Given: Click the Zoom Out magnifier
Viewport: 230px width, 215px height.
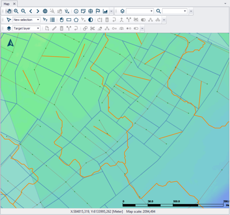Looking at the screenshot, I should (23, 11).
